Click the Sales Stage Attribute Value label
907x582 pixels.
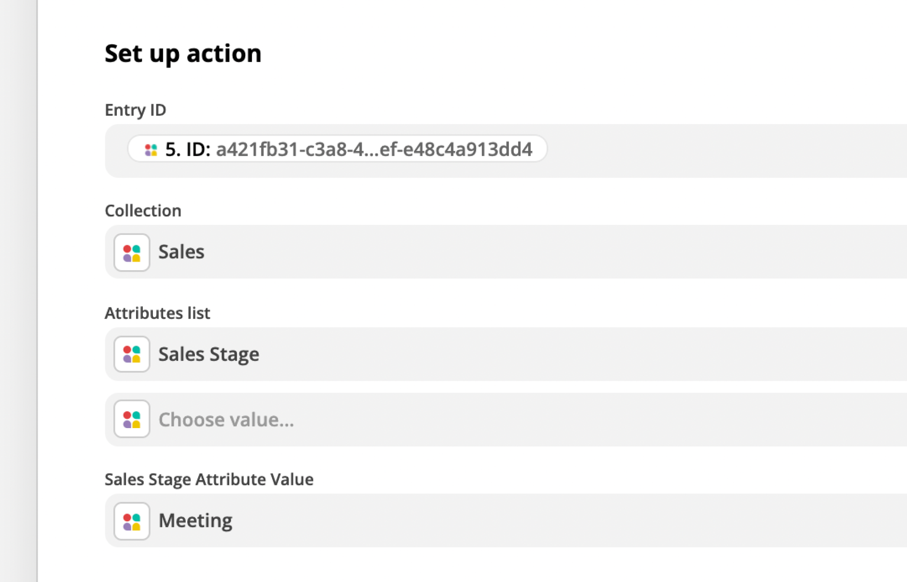[209, 480]
